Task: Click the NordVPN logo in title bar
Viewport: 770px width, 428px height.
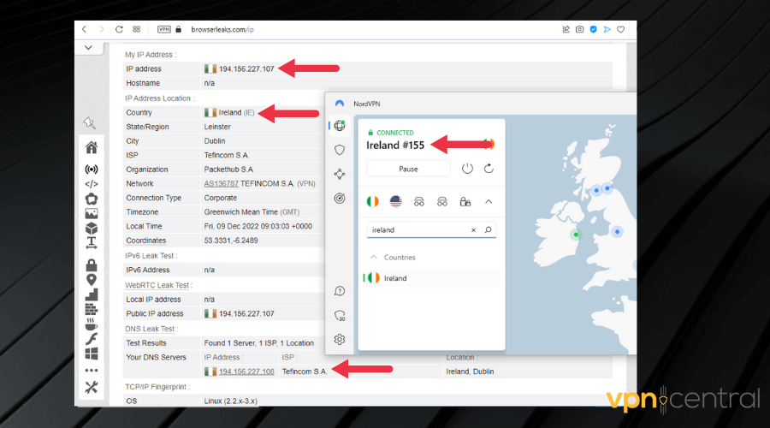Action: 340,104
